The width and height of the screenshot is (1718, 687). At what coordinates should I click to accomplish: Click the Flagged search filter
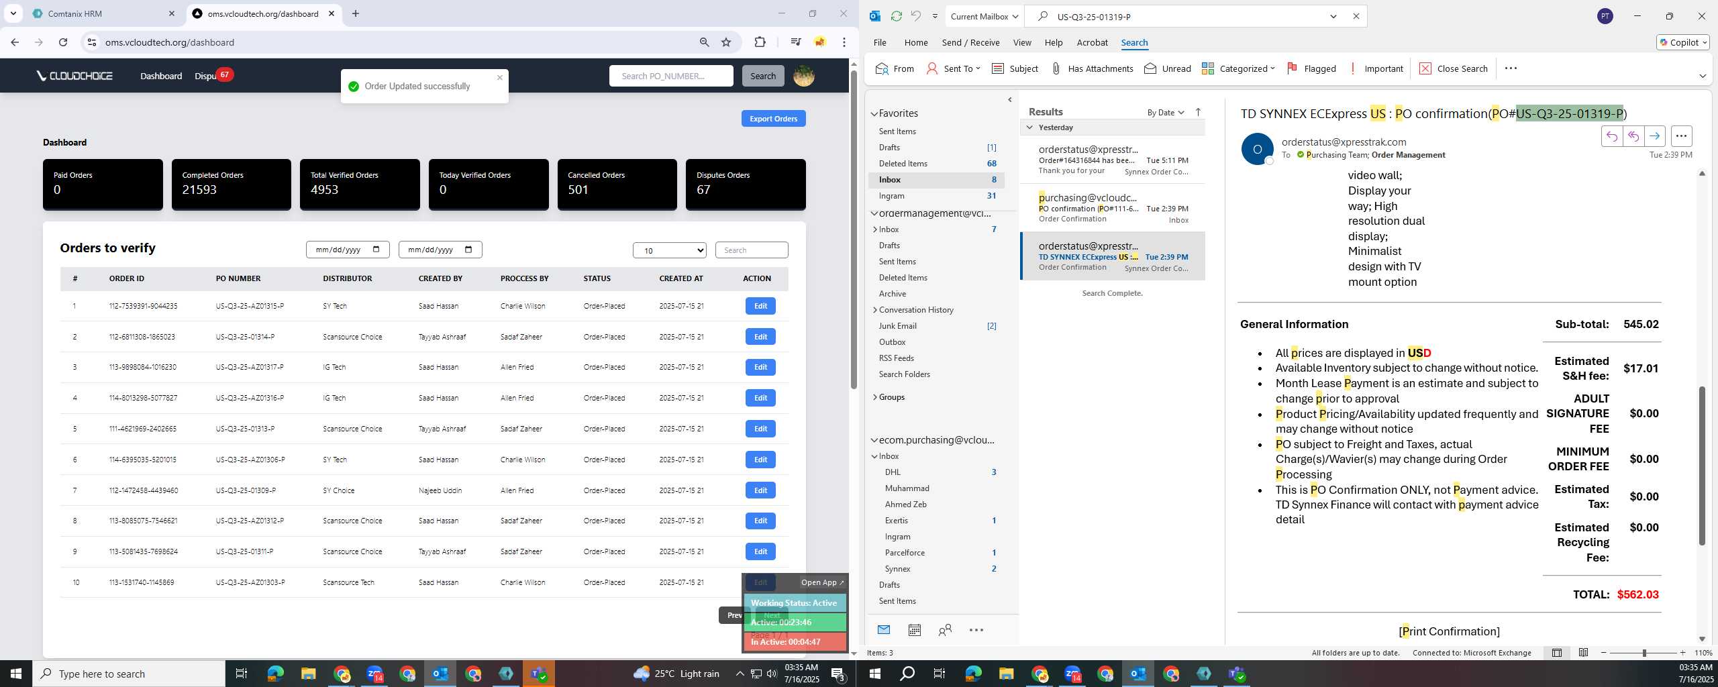click(x=1311, y=68)
